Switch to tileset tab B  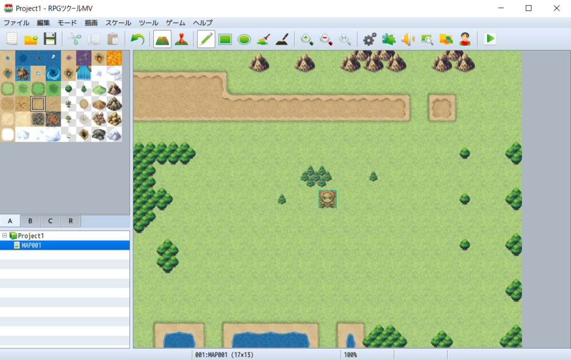click(30, 221)
